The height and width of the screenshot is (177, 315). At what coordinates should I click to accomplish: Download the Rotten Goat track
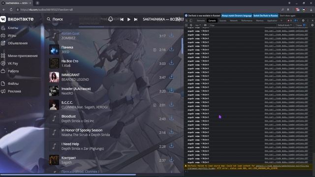click(171, 35)
